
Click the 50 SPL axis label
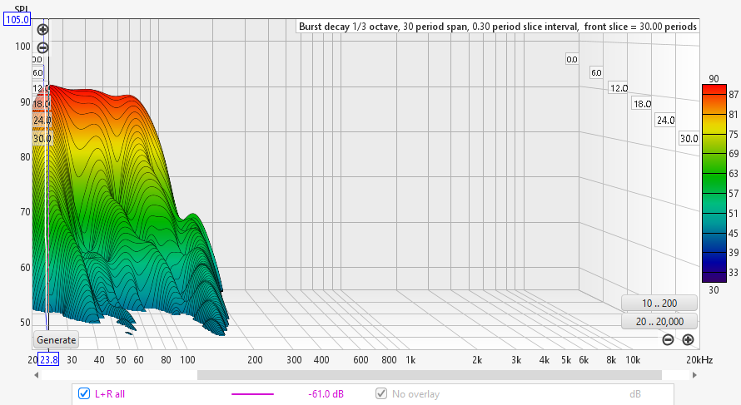pyautogui.click(x=25, y=323)
